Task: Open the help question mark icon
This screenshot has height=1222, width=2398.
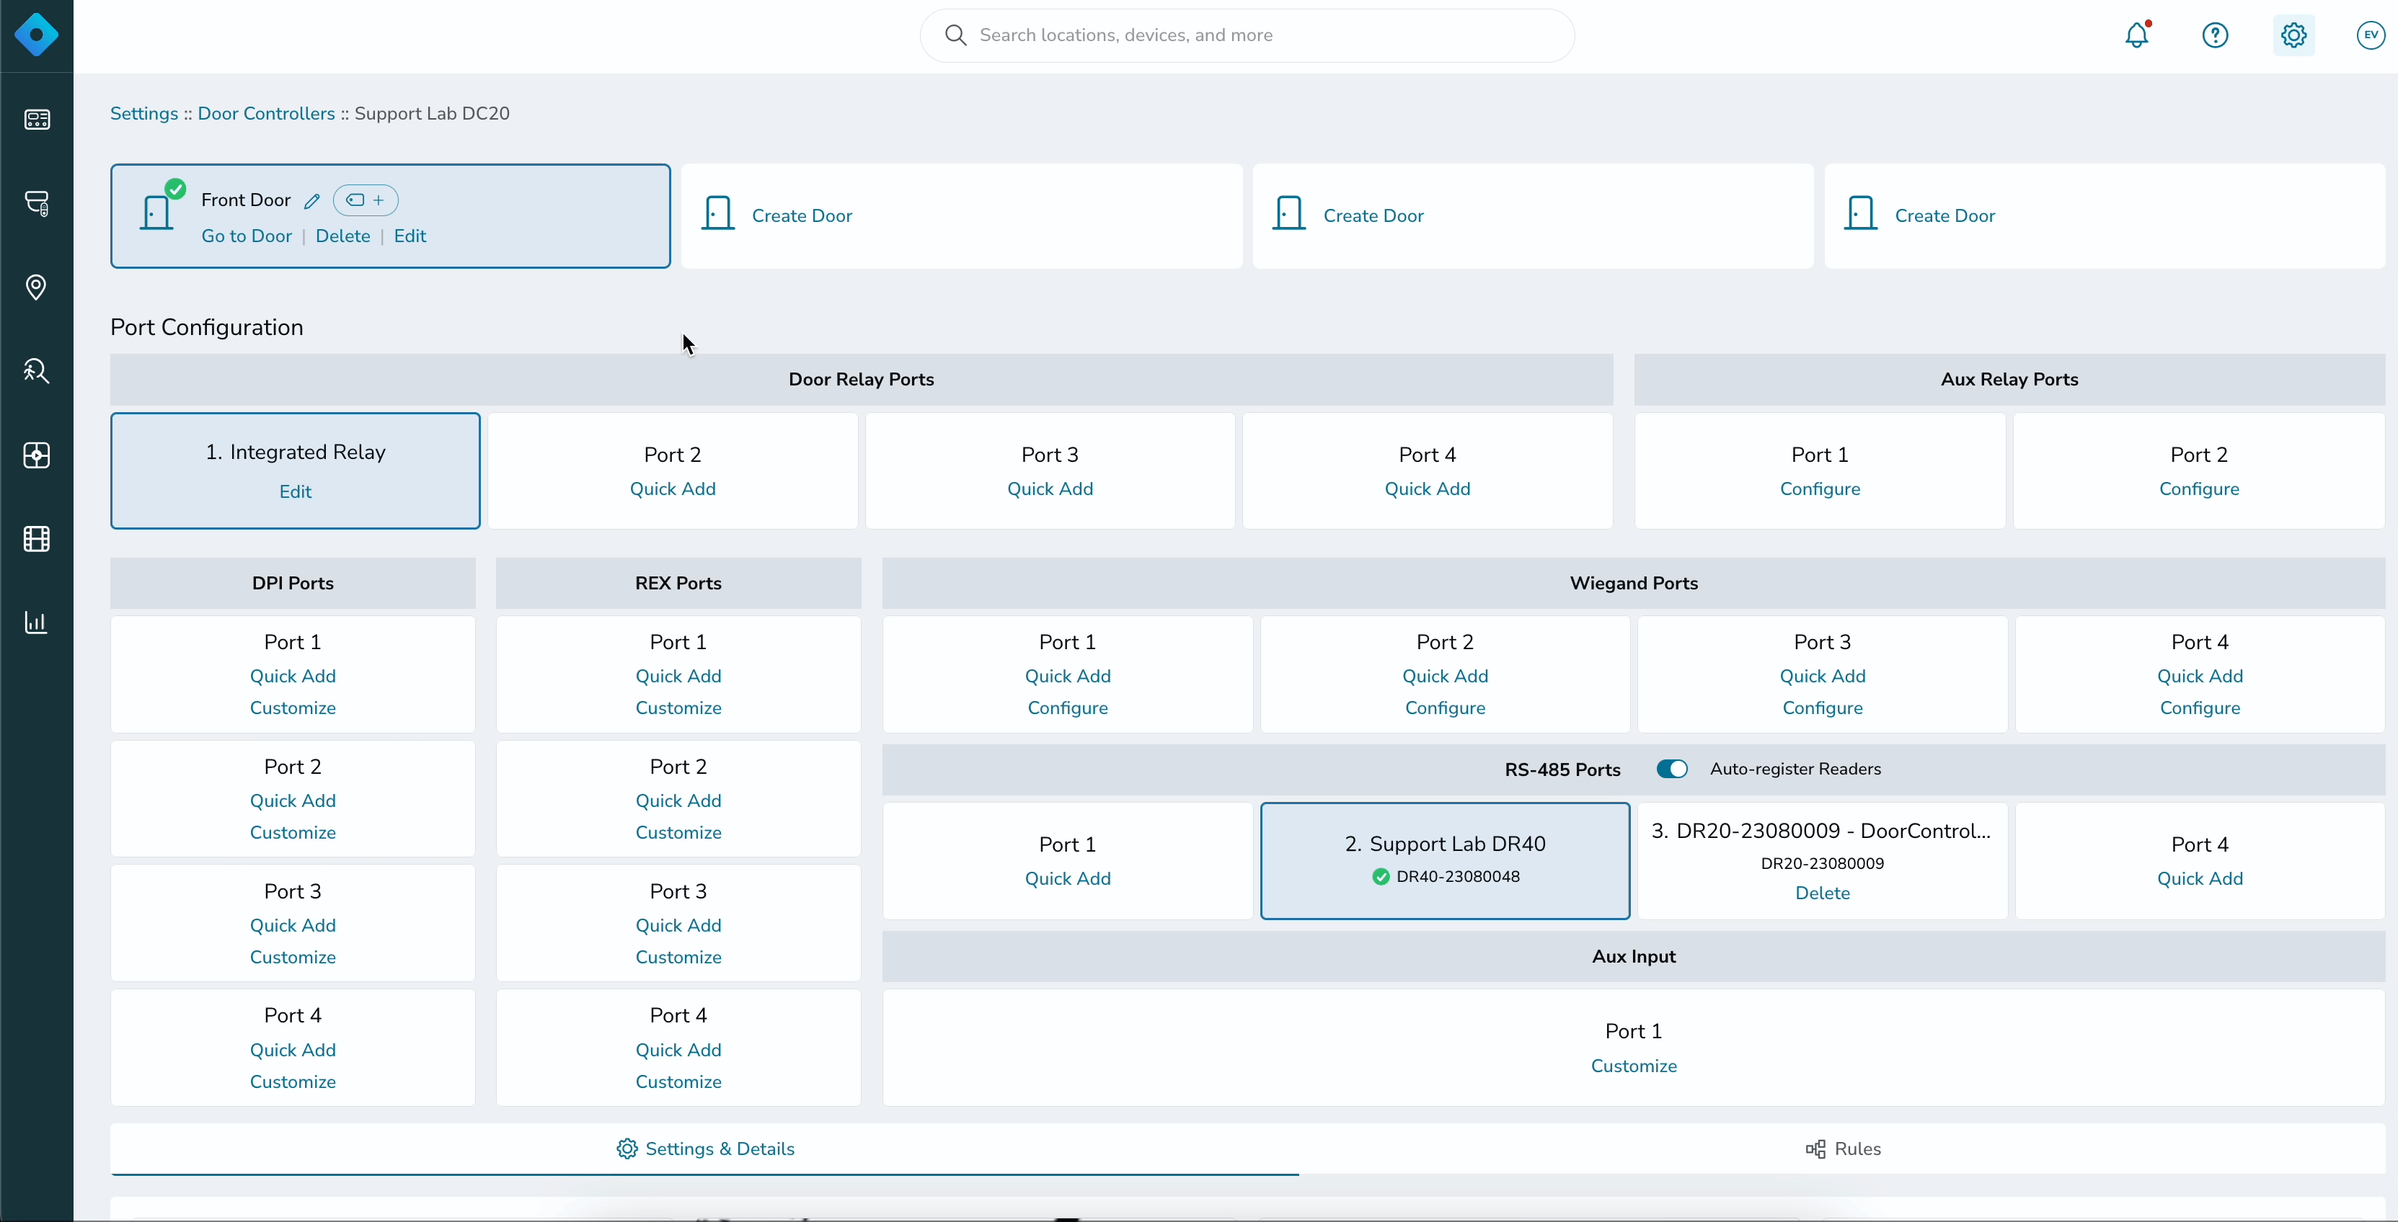Action: pos(2216,35)
